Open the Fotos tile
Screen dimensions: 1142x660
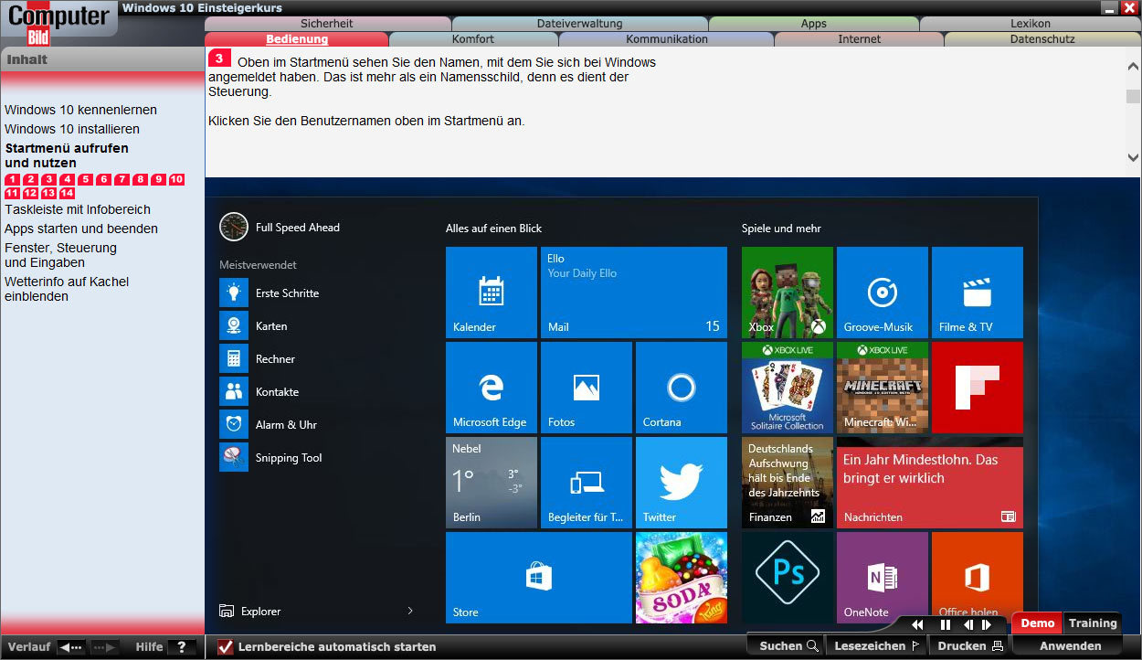tap(587, 388)
